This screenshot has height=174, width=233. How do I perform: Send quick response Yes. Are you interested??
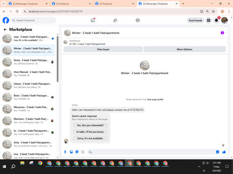(x=90, y=125)
